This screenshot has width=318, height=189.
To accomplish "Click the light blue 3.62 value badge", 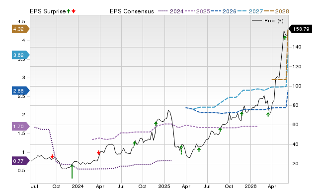I will [x=20, y=55].
